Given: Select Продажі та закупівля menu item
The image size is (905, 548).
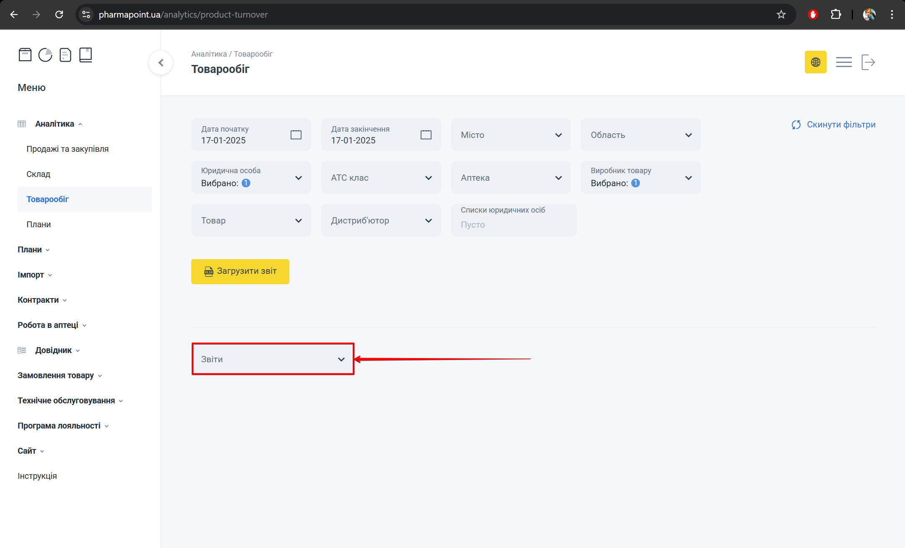Looking at the screenshot, I should point(68,149).
